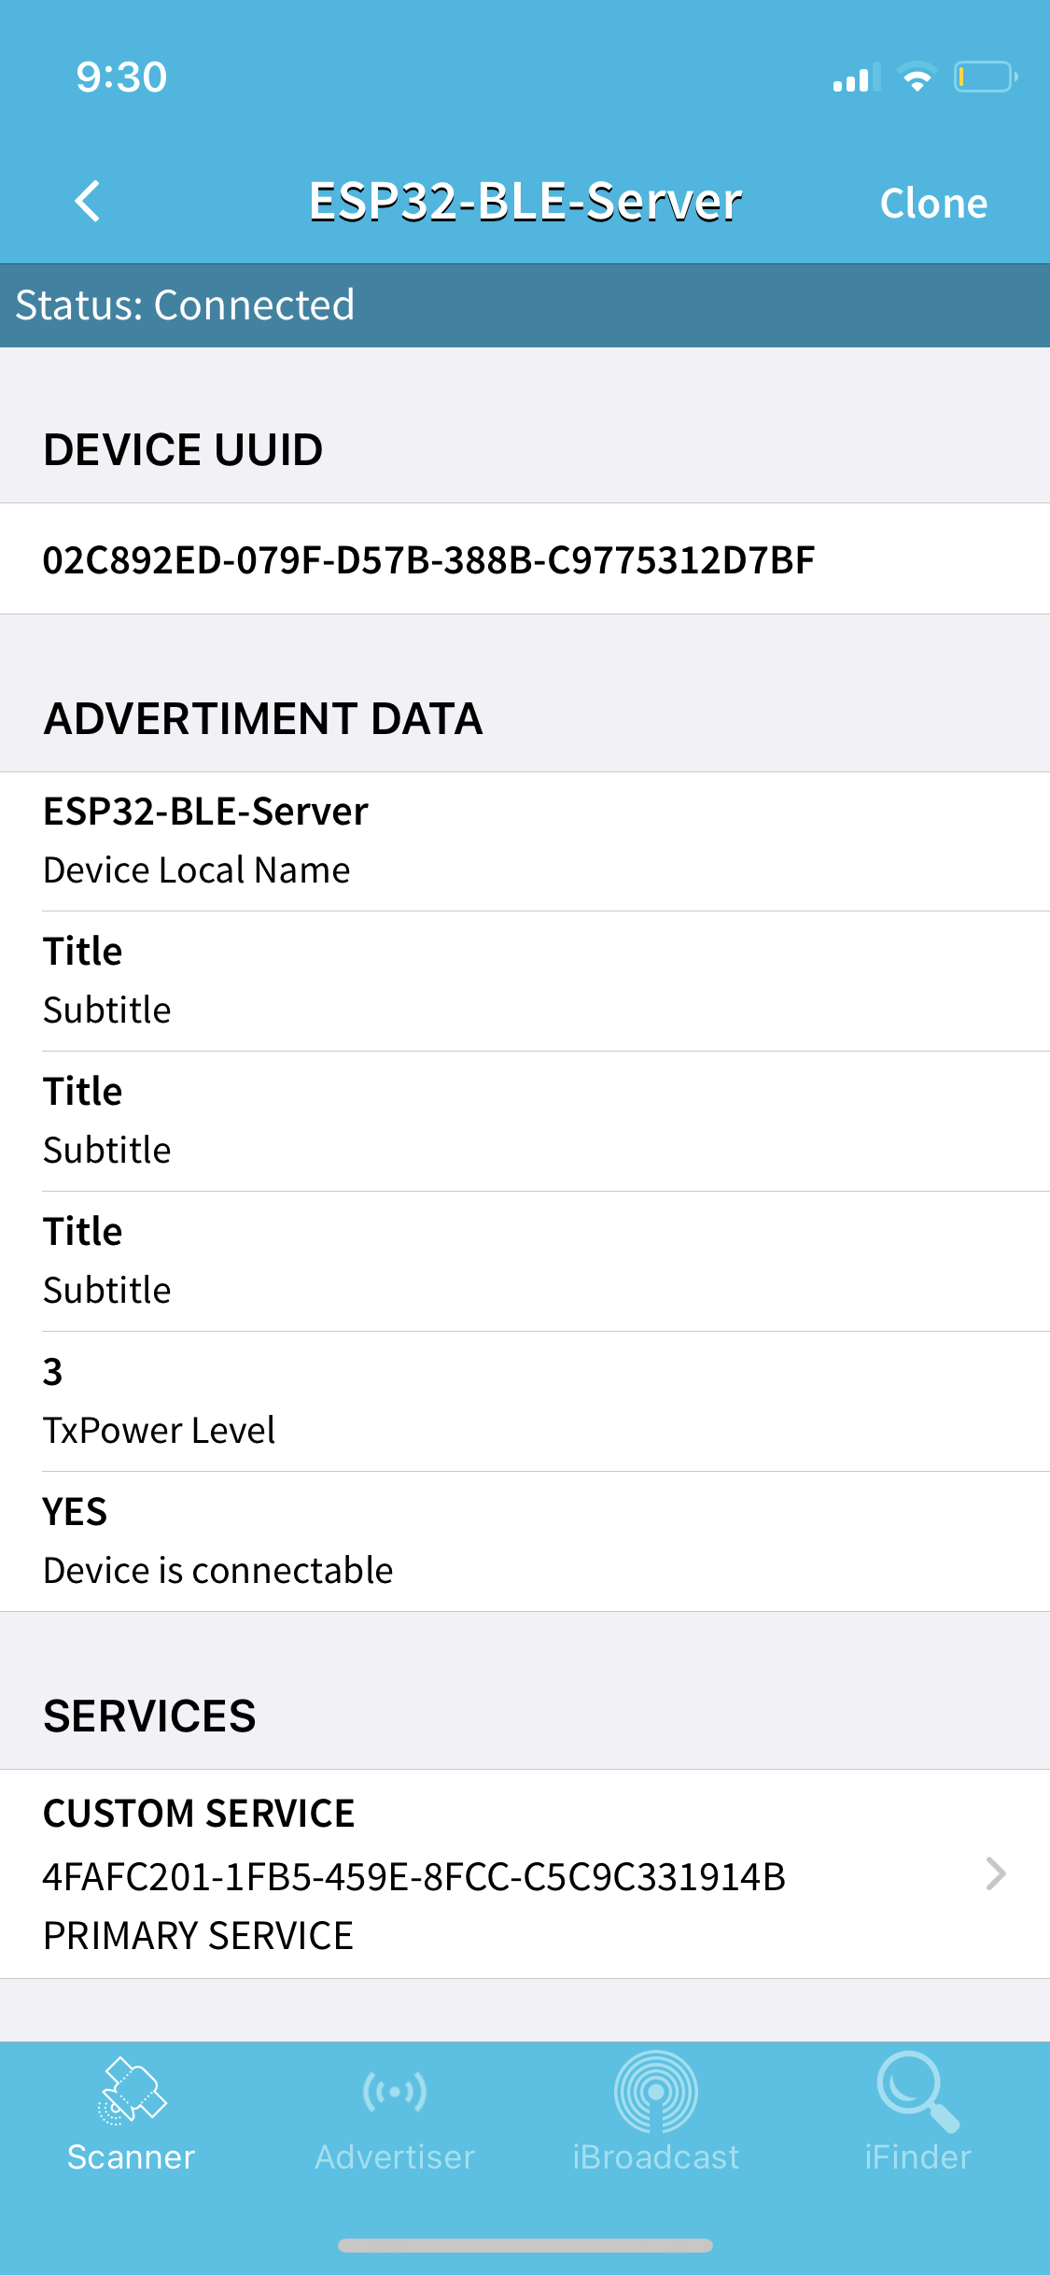Expand Custom Service chevron arrow

[x=996, y=1873]
